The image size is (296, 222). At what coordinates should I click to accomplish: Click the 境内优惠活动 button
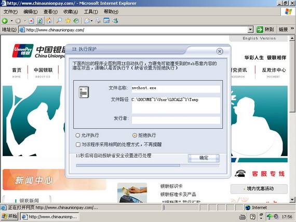[x=259, y=188]
